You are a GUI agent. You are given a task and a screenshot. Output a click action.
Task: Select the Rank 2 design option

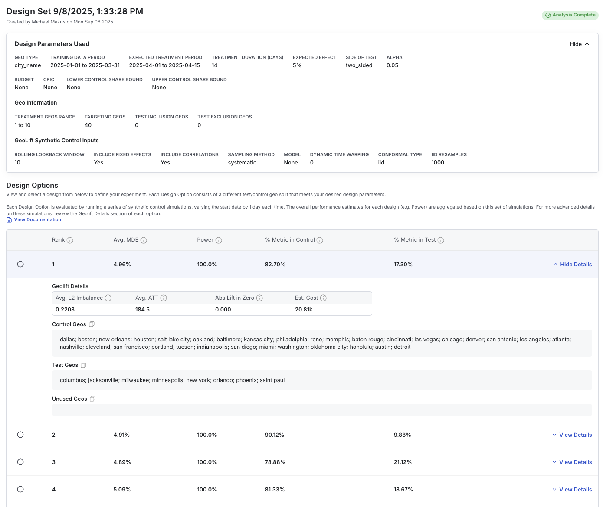[x=20, y=434]
